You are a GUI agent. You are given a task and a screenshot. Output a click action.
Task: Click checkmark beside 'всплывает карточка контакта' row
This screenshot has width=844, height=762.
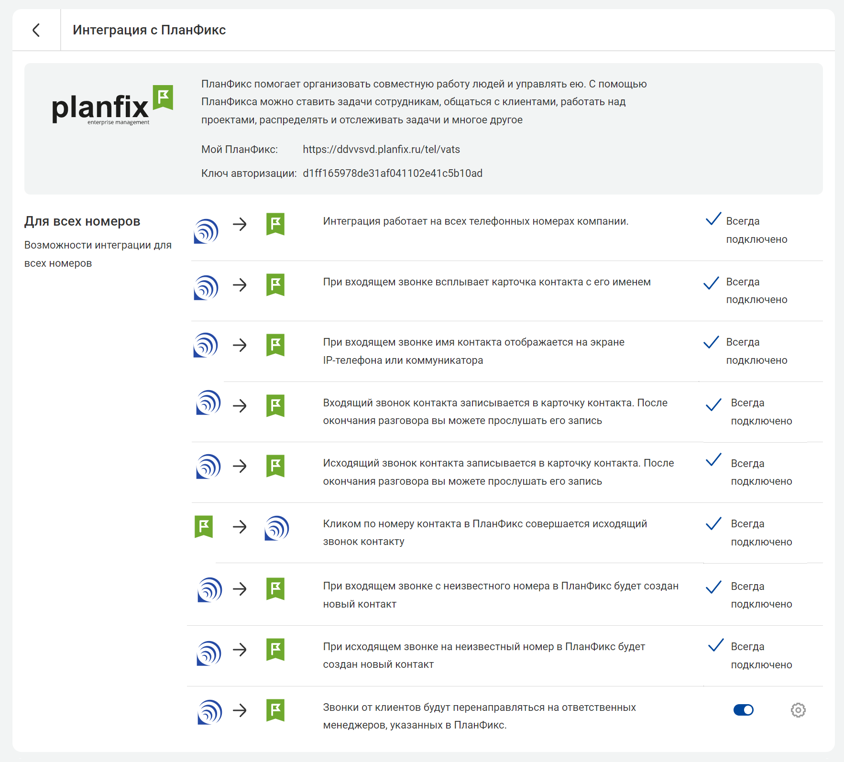712,283
